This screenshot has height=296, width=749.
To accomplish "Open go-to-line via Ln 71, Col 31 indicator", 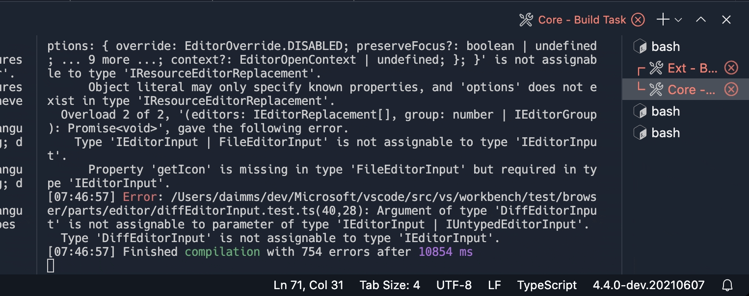I will pos(308,285).
